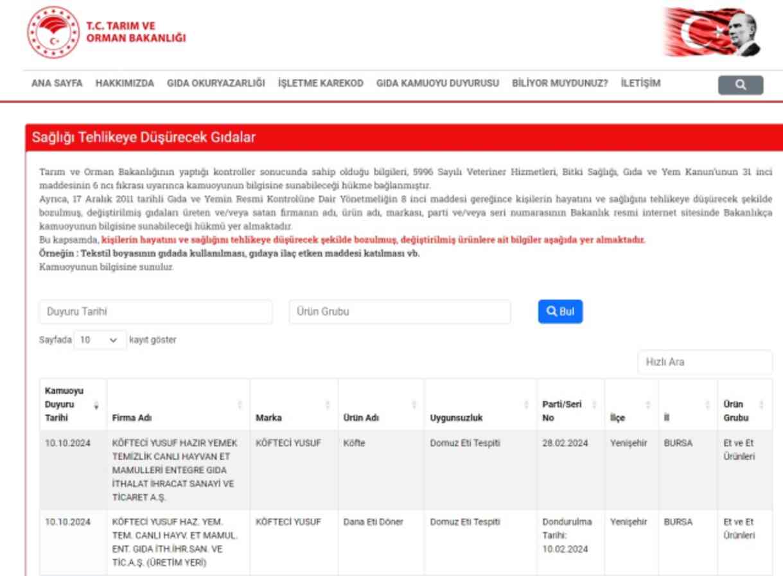Viewport: 783px width, 576px height.
Task: Open BİLİYOR MUYDUNUZ? menu item
Action: click(560, 83)
